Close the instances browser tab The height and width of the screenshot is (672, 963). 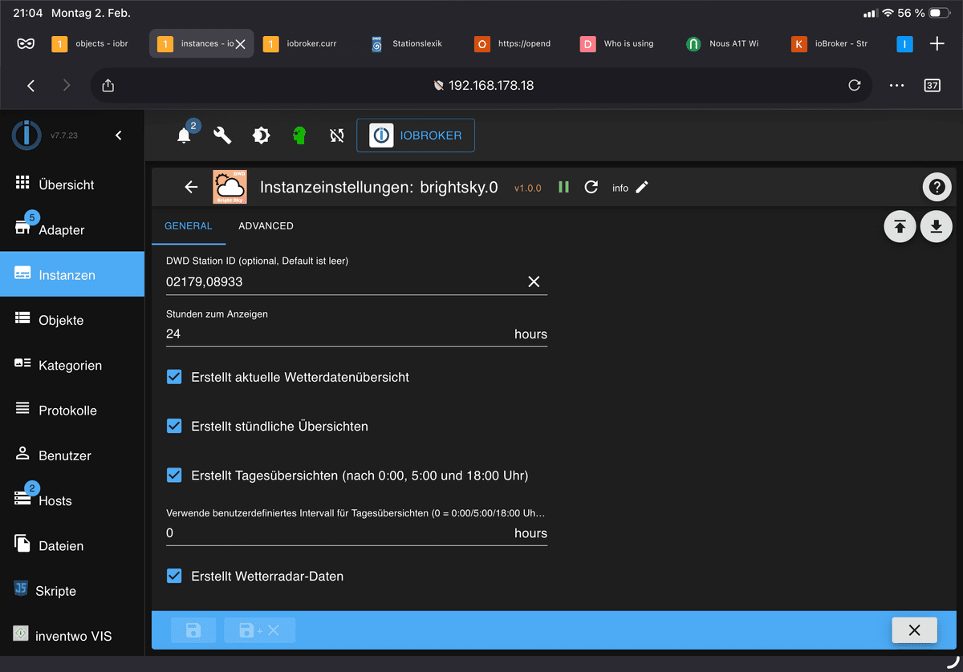239,44
